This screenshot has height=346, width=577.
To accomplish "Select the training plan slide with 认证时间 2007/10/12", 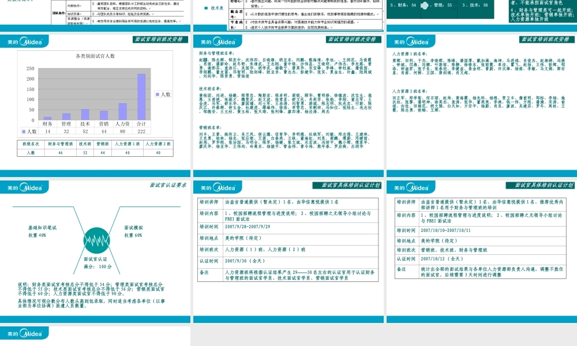I will pos(482,252).
